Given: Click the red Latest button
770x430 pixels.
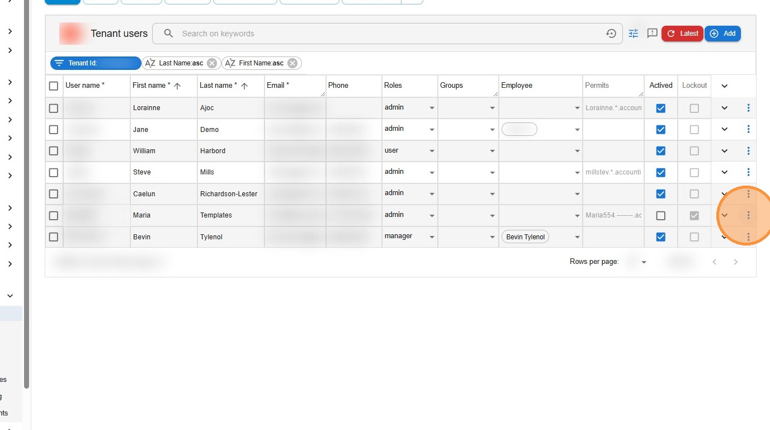Looking at the screenshot, I should point(682,34).
